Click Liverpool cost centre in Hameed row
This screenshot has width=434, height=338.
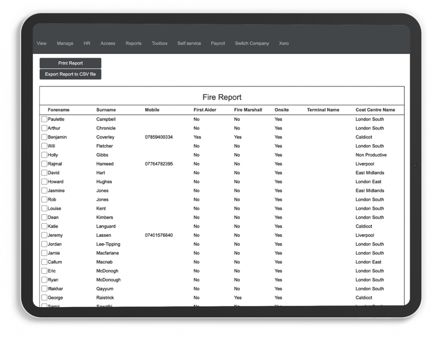coord(365,164)
